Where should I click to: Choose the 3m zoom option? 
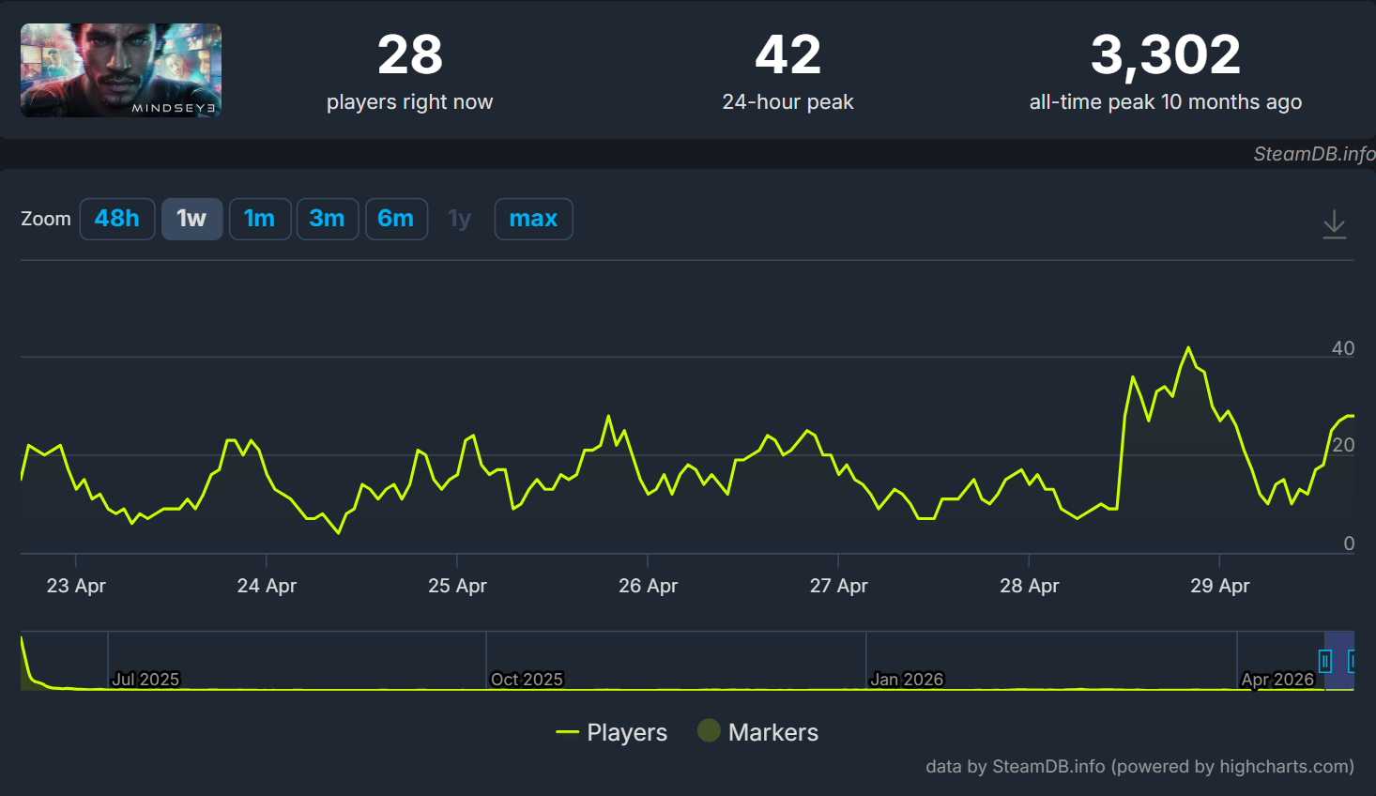point(328,219)
